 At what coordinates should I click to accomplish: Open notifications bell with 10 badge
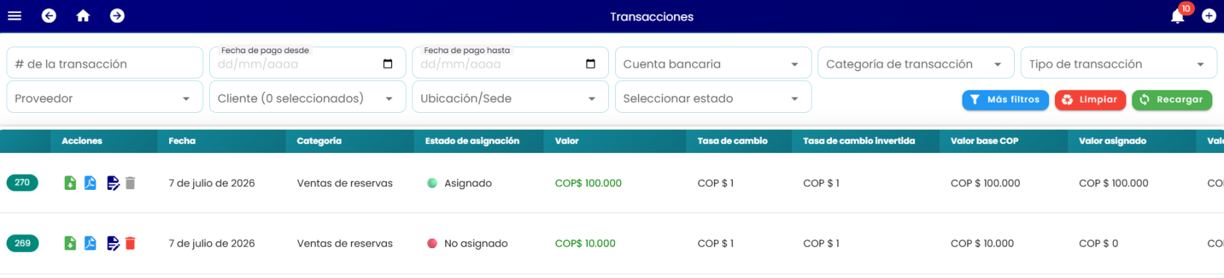(x=1177, y=16)
